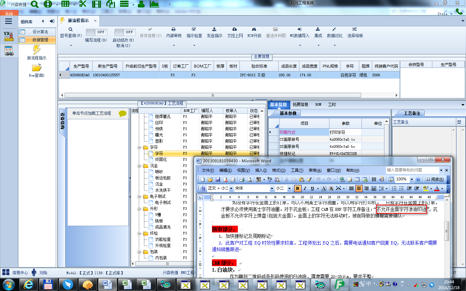
Task: Toggle Bold formatting in Word
Action: coord(297,188)
